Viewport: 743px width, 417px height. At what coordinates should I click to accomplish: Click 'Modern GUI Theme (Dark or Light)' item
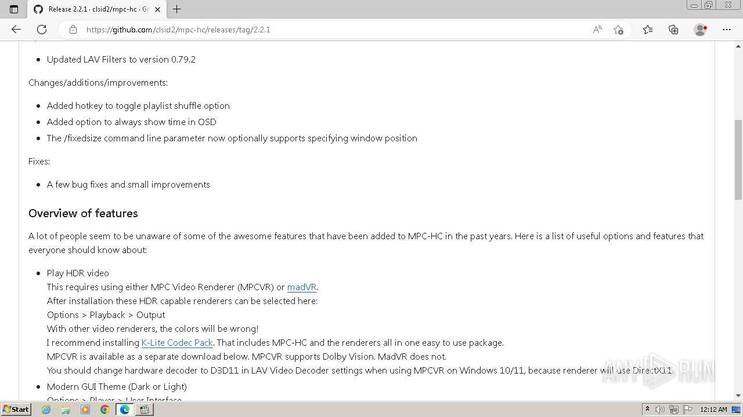pos(117,387)
